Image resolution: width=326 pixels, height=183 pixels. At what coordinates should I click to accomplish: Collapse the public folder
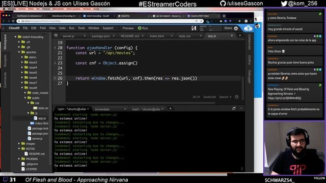25,98
